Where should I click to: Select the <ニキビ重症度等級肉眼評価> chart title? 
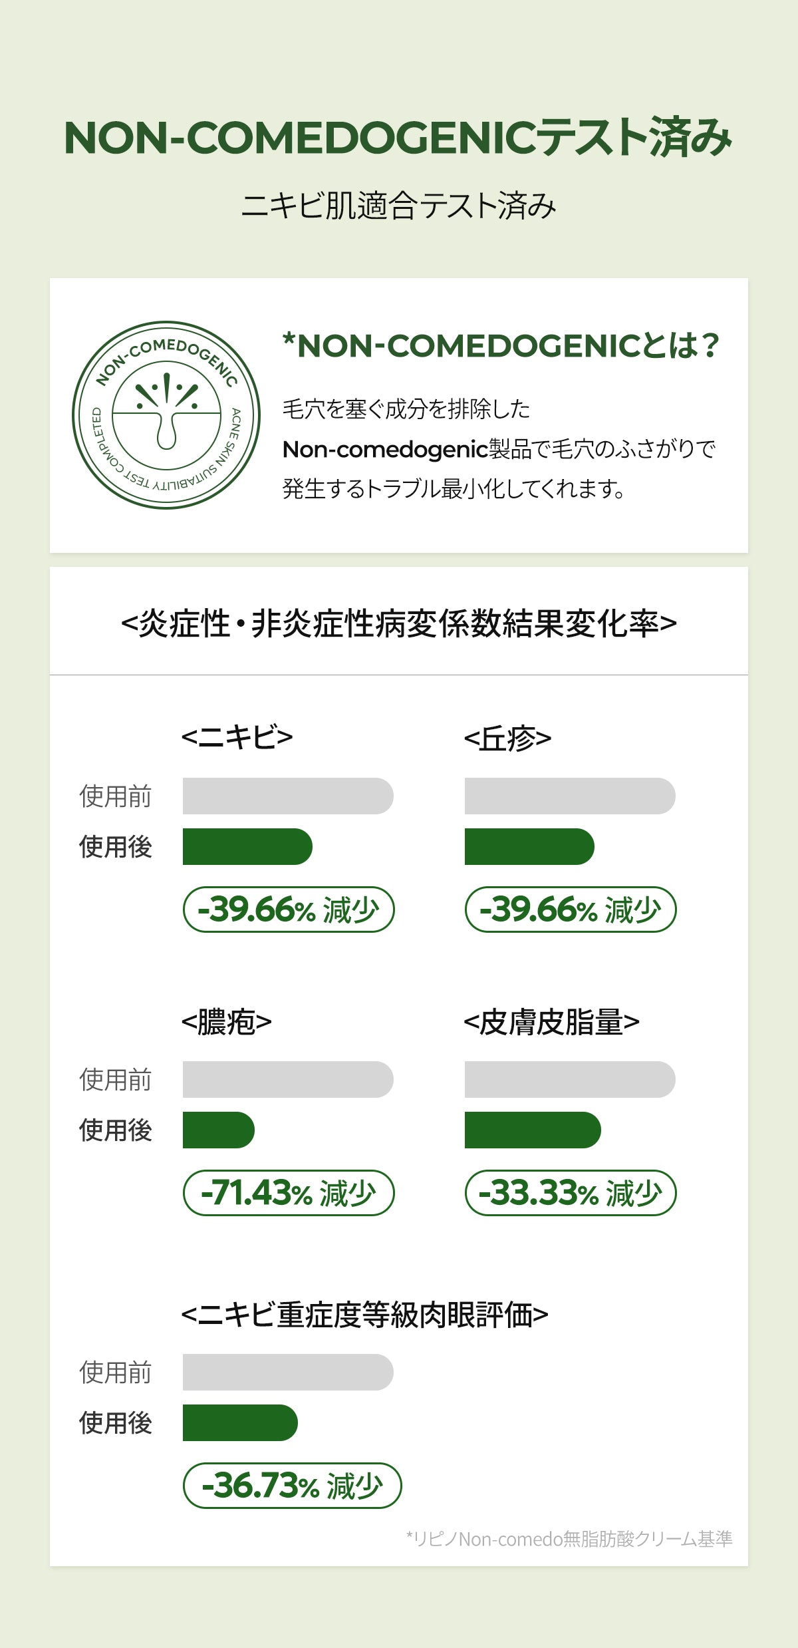click(x=364, y=1314)
